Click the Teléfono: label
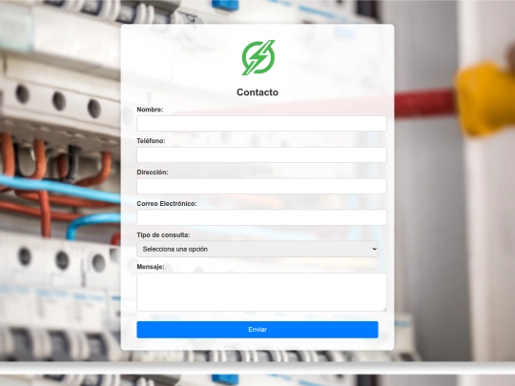The image size is (515, 386). click(x=151, y=141)
